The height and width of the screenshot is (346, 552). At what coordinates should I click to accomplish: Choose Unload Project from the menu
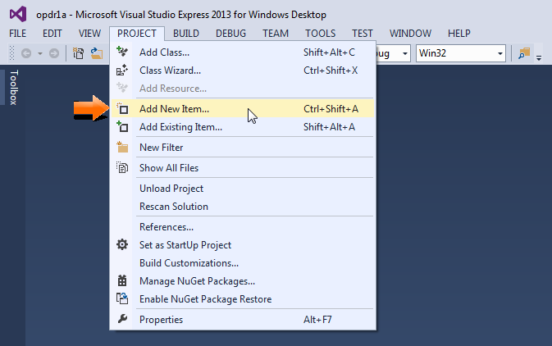point(171,189)
